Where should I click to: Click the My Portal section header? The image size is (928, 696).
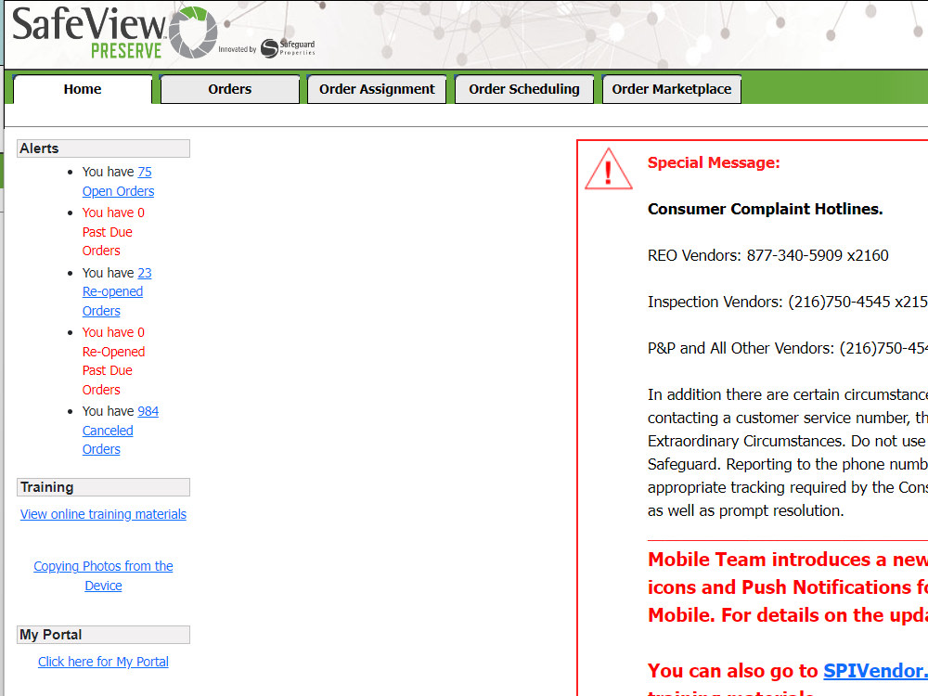pyautogui.click(x=103, y=635)
